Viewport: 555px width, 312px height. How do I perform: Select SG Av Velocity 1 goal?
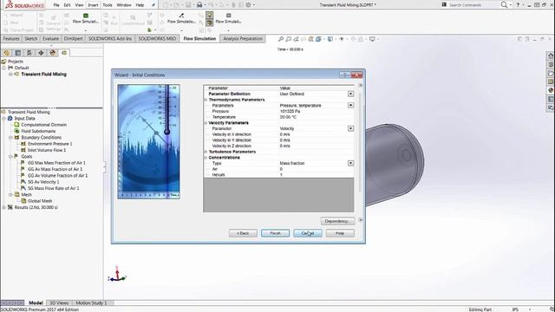(43, 182)
